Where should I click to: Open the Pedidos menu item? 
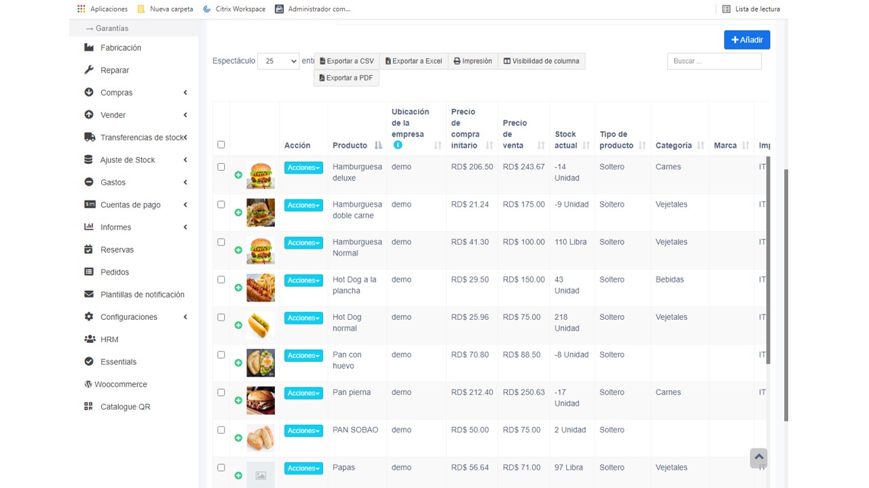point(115,272)
